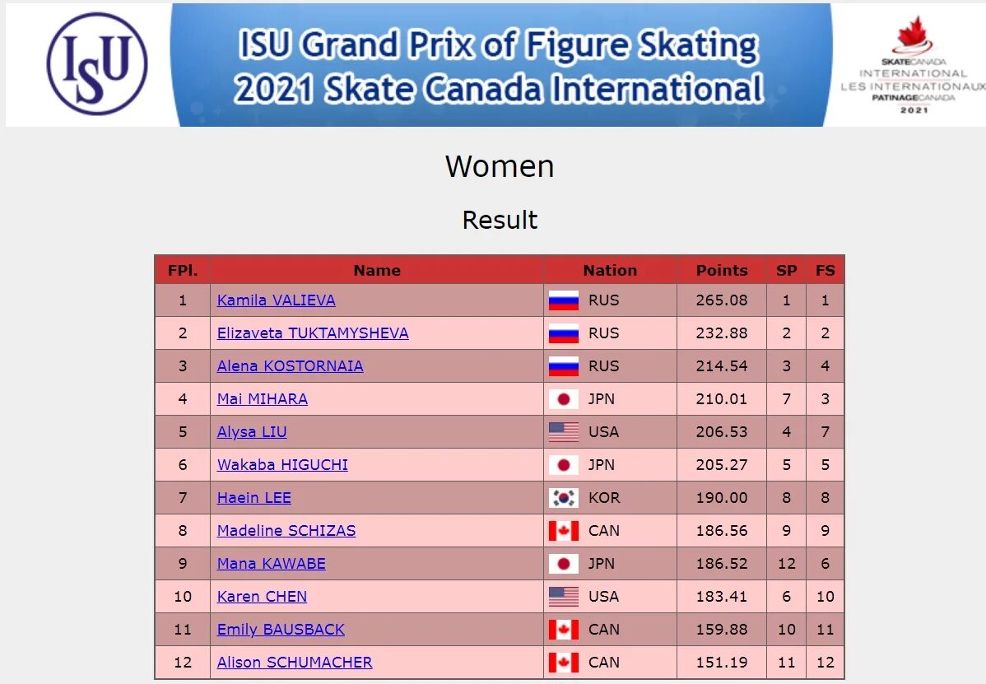Click the Name column header
This screenshot has width=986, height=684.
pos(377,270)
